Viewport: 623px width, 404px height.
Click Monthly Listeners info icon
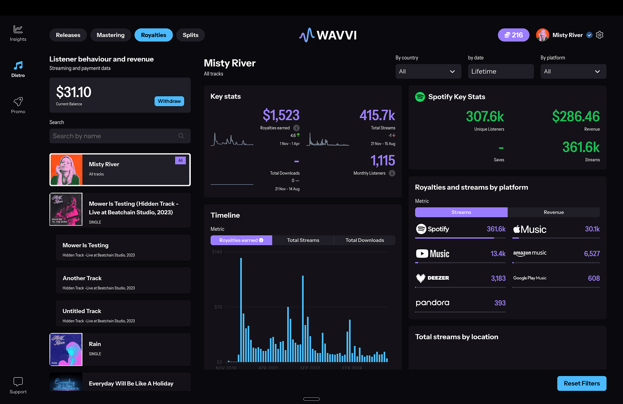392,173
